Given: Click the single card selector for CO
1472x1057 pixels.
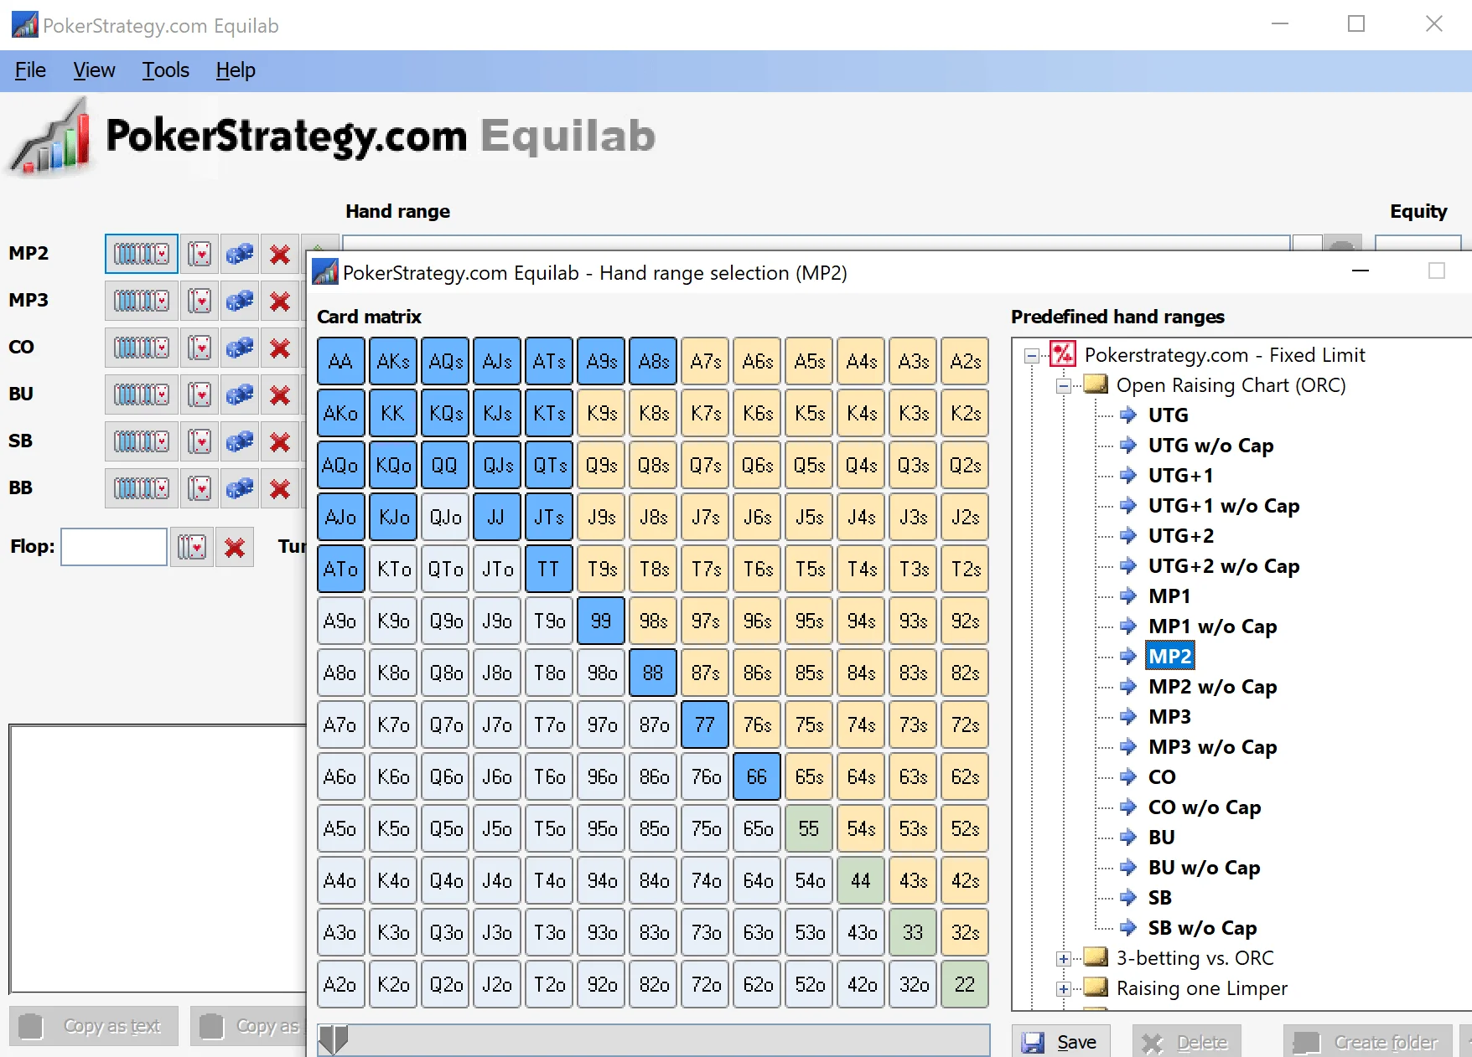Looking at the screenshot, I should (x=199, y=348).
